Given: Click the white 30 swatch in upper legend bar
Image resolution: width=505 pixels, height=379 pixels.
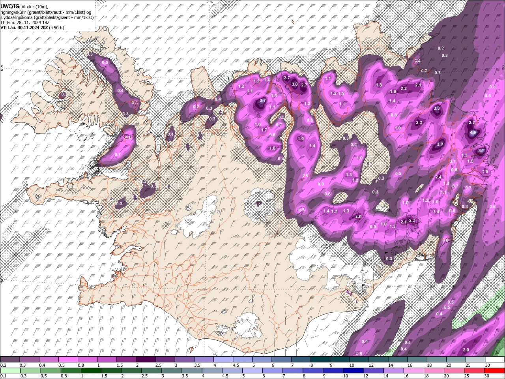Looking at the screenshot, I should (495, 359).
